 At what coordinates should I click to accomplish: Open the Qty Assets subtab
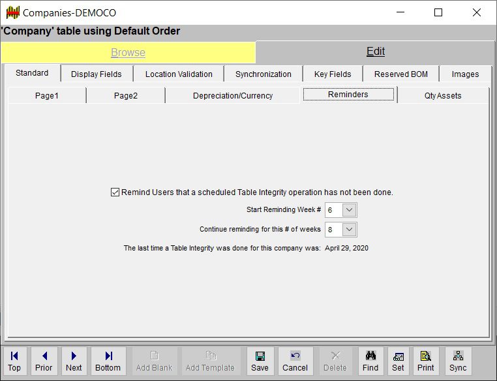pos(443,96)
